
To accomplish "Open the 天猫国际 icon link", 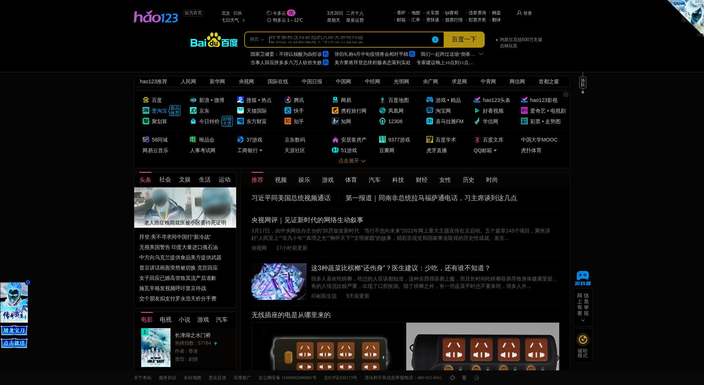I will [x=241, y=111].
